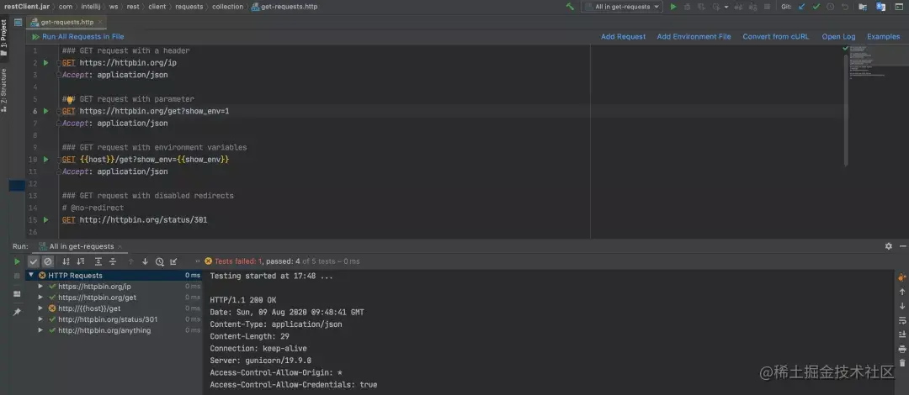
Task: Run the get?show_env=1 request on line 6
Action: pyautogui.click(x=45, y=111)
